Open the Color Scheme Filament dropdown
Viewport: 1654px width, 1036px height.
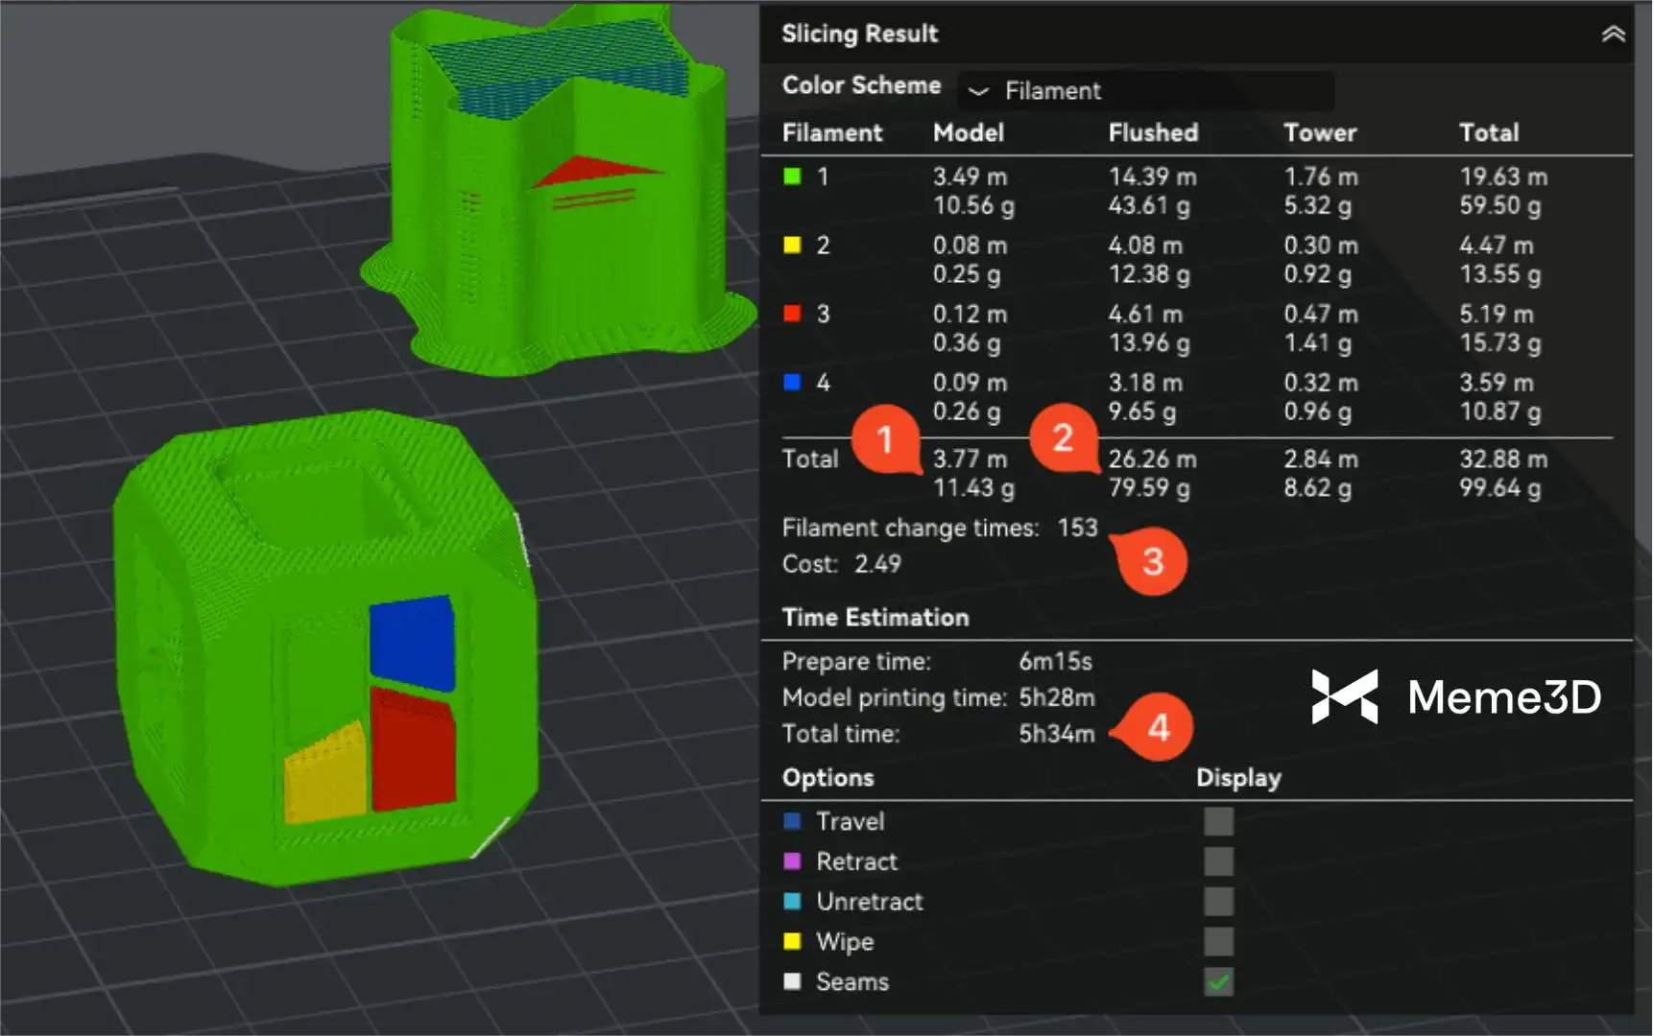coord(1145,91)
